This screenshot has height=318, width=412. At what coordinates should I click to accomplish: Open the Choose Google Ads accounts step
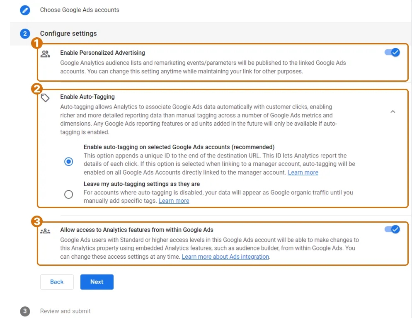(x=80, y=10)
